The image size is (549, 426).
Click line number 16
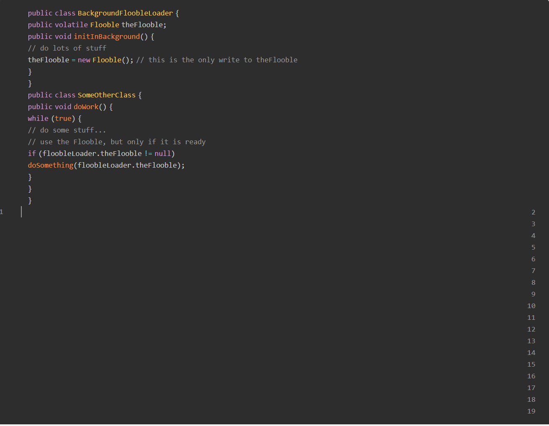point(531,376)
